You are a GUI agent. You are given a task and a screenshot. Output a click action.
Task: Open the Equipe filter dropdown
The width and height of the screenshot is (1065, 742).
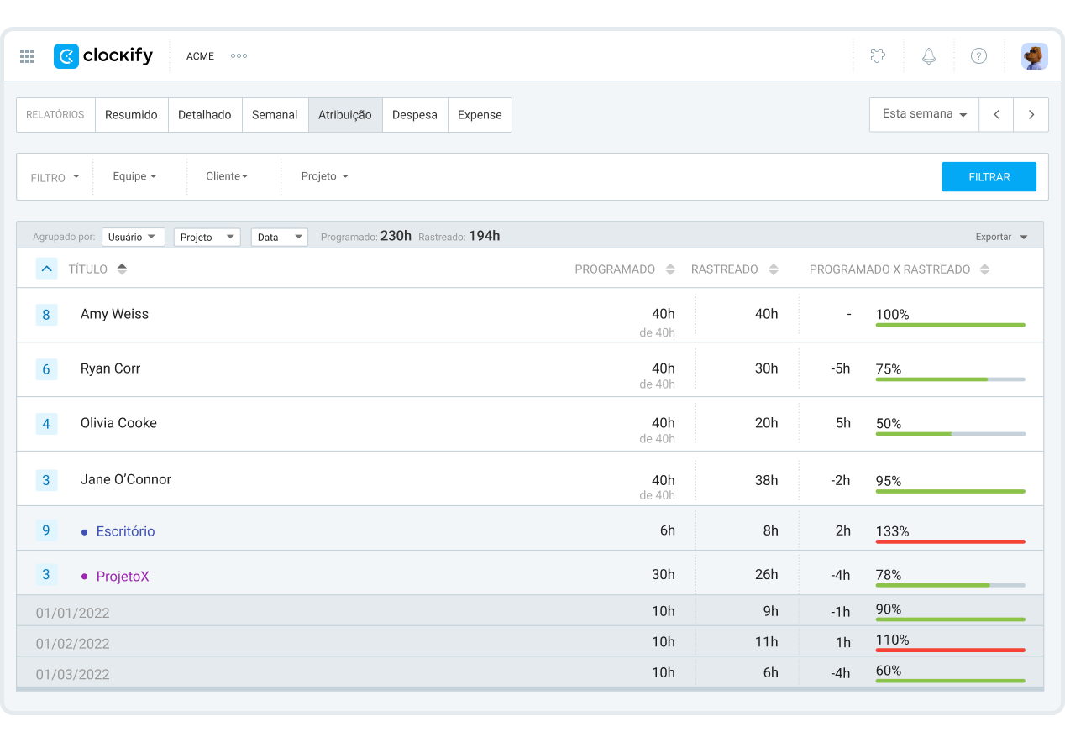tap(134, 176)
